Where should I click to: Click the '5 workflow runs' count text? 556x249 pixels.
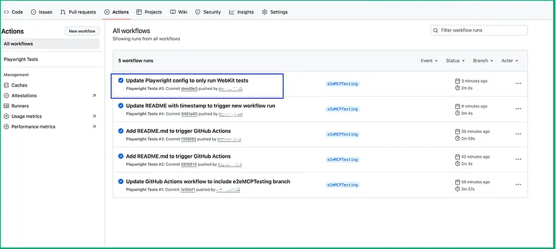pos(136,61)
